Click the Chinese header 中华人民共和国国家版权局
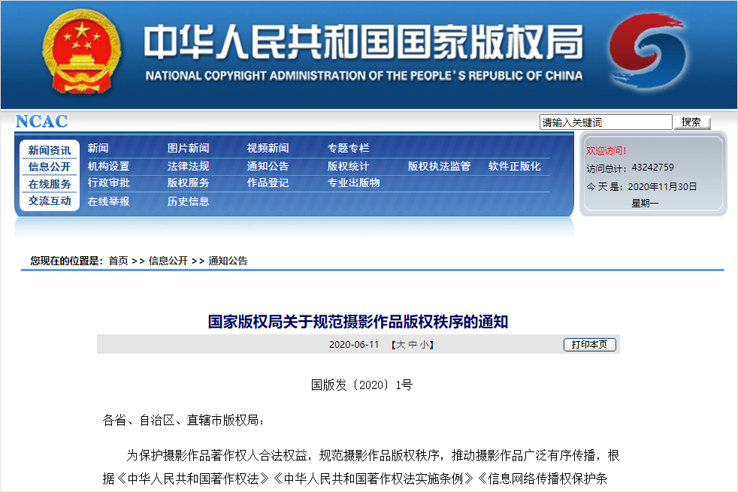 click(364, 42)
